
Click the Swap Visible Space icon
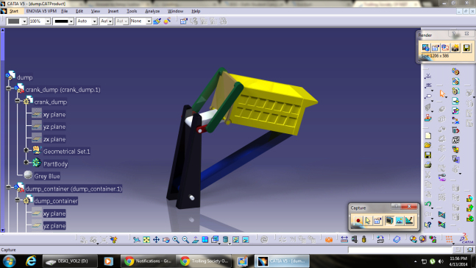(x=246, y=240)
